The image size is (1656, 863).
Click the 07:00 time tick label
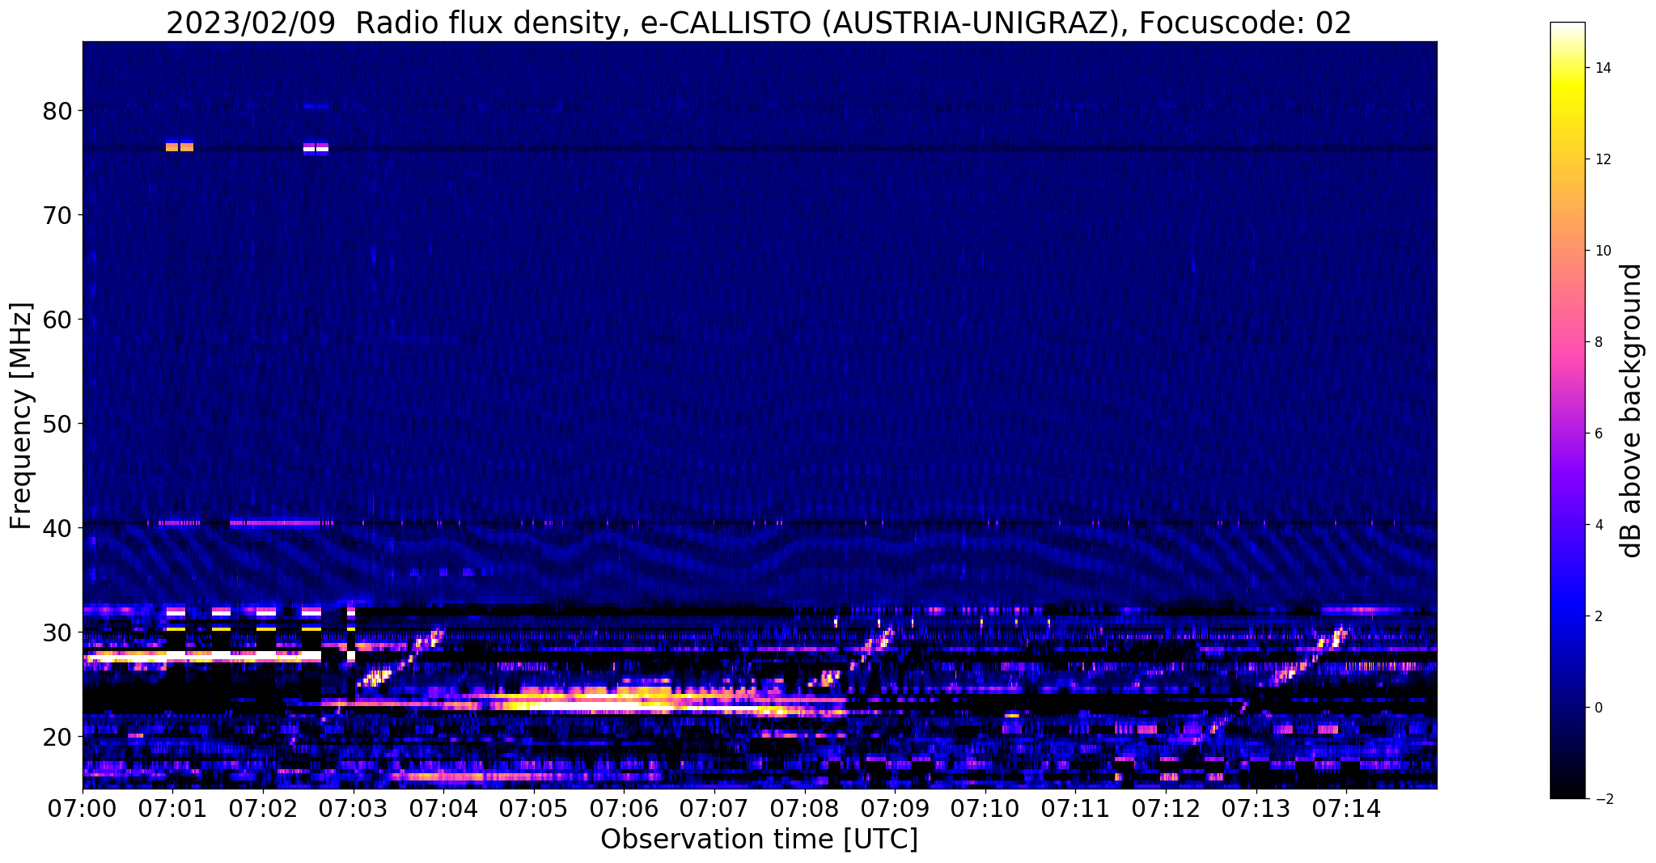(83, 808)
